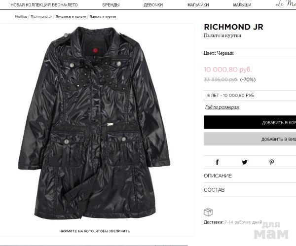The height and width of the screenshot is (246, 296).
Task: Open the Гид по размерам link
Action: click(222, 107)
